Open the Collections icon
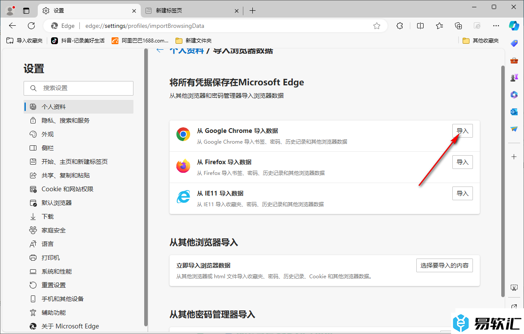Viewport: 524px width, 334px height. [x=458, y=26]
